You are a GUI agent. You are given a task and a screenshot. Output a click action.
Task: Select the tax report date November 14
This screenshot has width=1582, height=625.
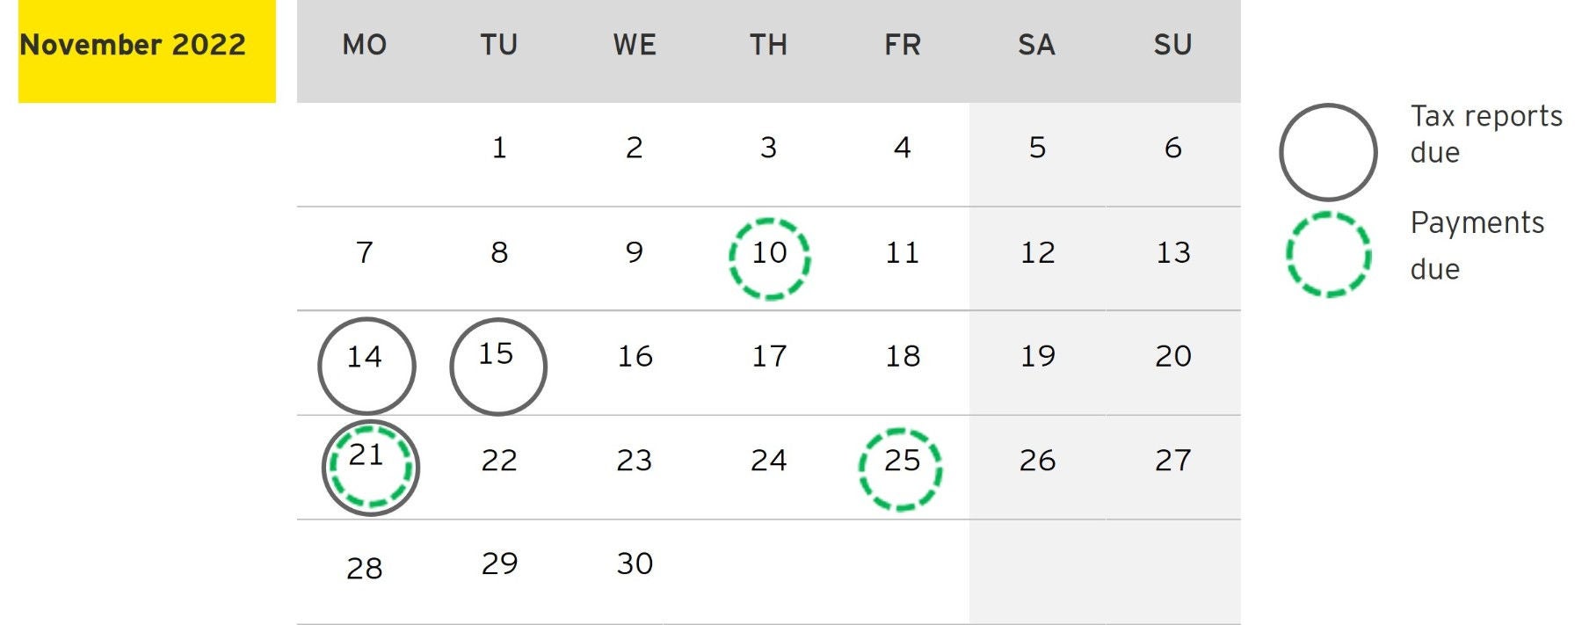366,365
